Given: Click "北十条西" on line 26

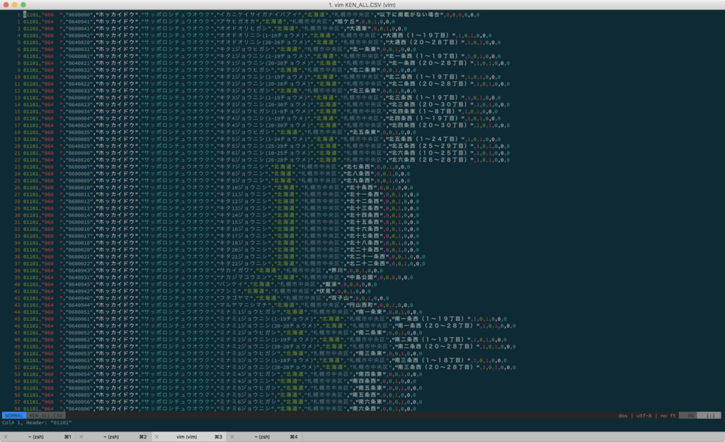Looking at the screenshot, I should pos(360,188).
